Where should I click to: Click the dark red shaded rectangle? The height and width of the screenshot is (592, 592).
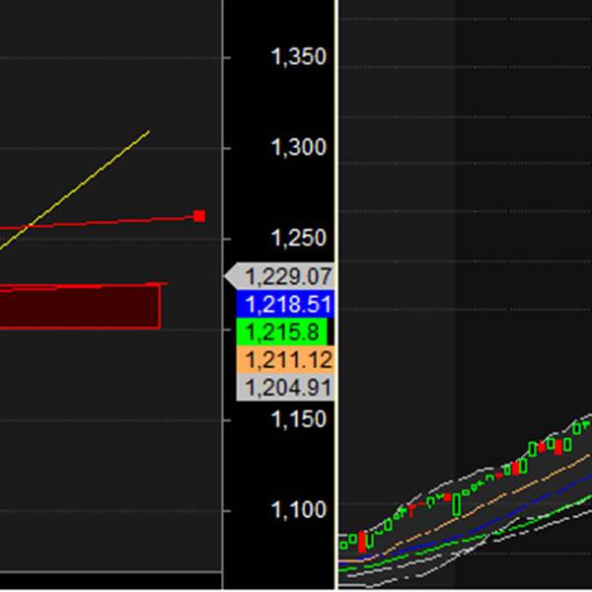click(80, 308)
